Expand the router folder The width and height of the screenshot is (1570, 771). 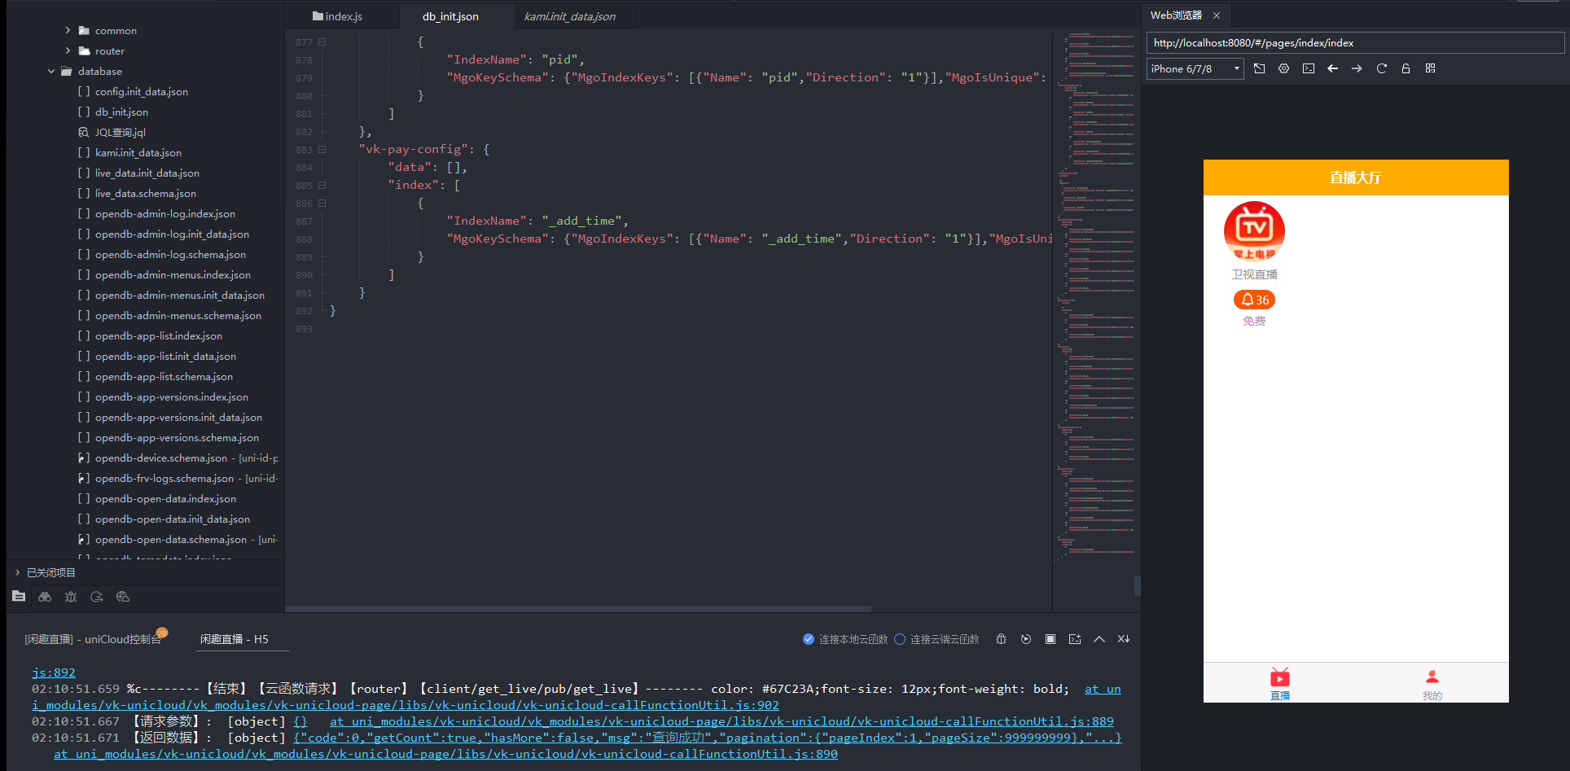pos(68,50)
